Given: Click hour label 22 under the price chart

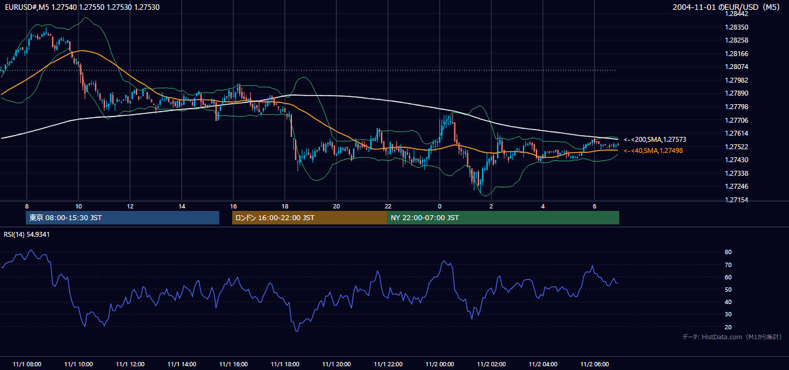Looking at the screenshot, I should pos(388,206).
